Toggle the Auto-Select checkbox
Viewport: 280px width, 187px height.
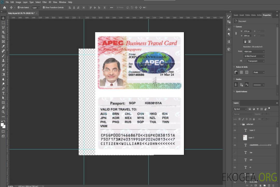(19, 8)
